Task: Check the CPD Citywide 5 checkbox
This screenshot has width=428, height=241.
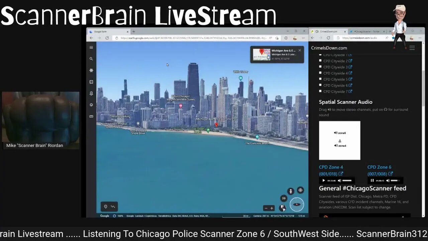Action: coord(320,79)
